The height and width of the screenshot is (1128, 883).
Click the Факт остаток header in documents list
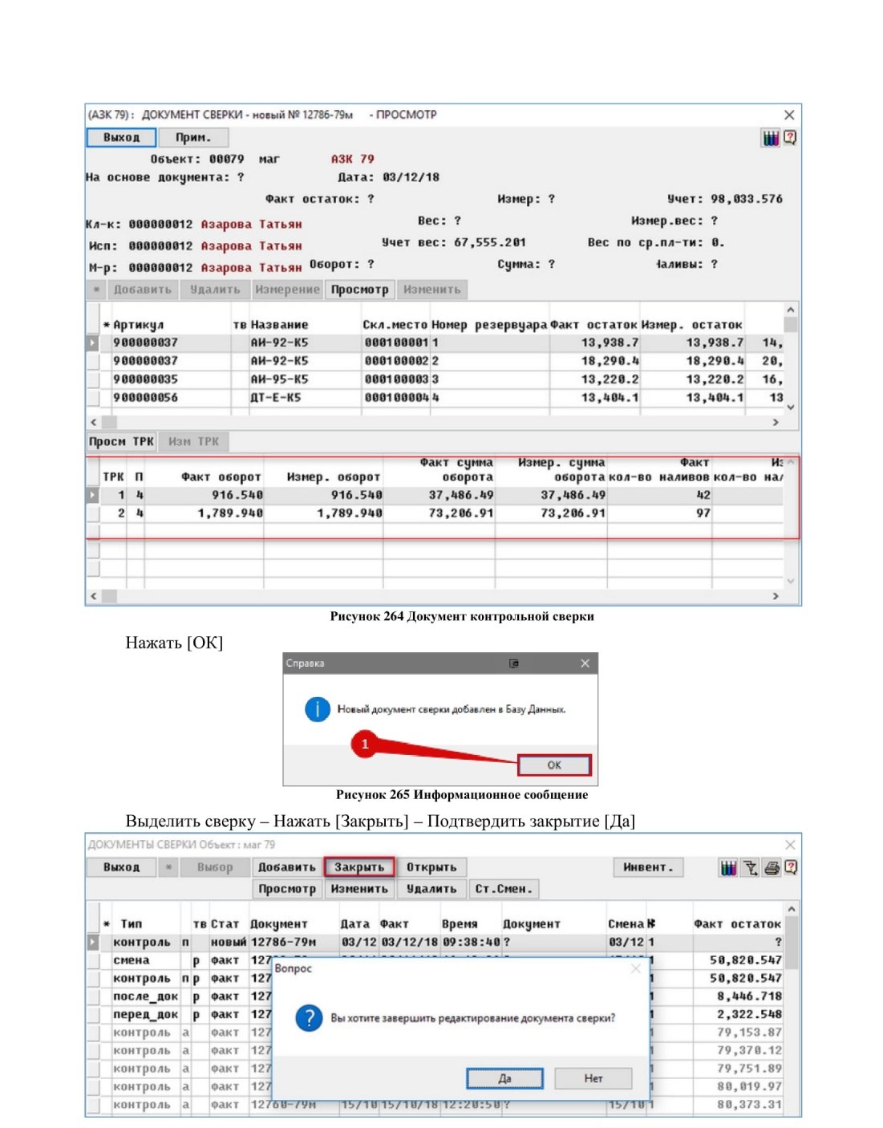click(737, 924)
